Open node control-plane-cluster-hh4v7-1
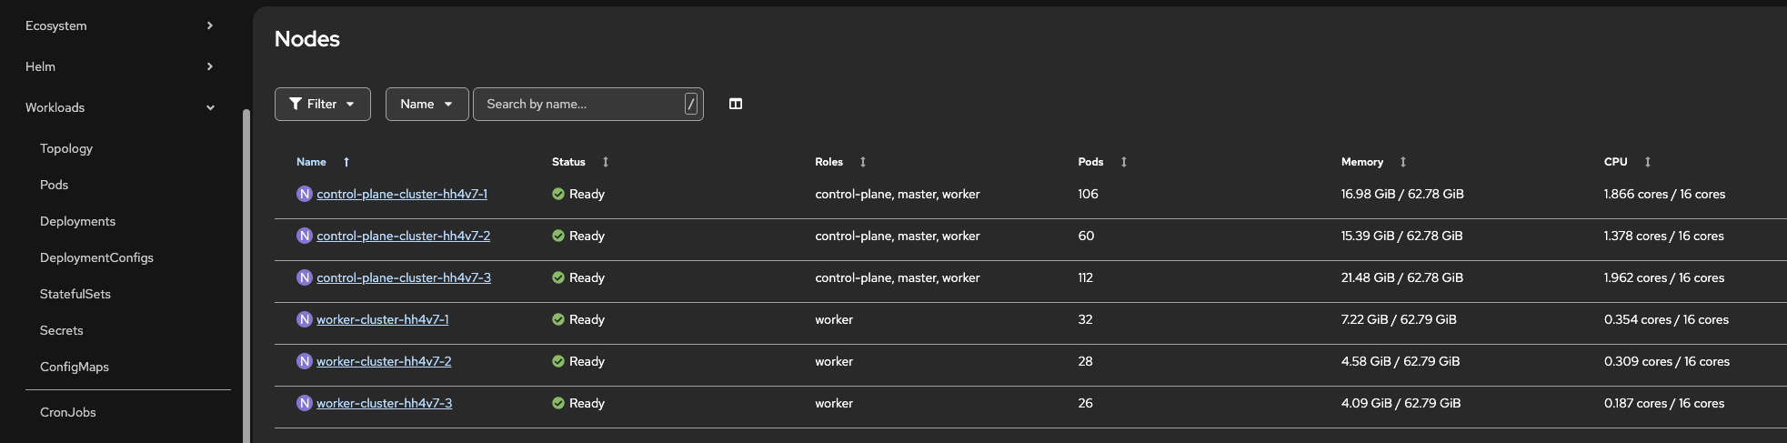1787x443 pixels. click(x=402, y=194)
